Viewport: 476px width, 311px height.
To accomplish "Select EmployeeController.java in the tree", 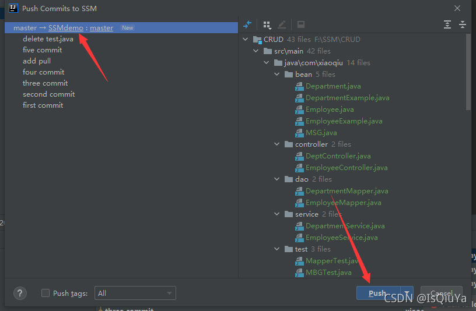I will click(x=346, y=168).
